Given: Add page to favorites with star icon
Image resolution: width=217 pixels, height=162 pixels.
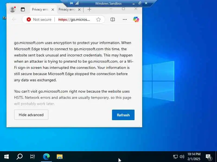Looking at the screenshot, I should coord(98,19).
